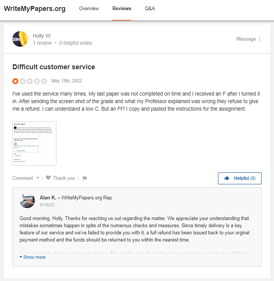The width and height of the screenshot is (274, 281).
Task: Mark review as Helpful
Action: [240, 178]
